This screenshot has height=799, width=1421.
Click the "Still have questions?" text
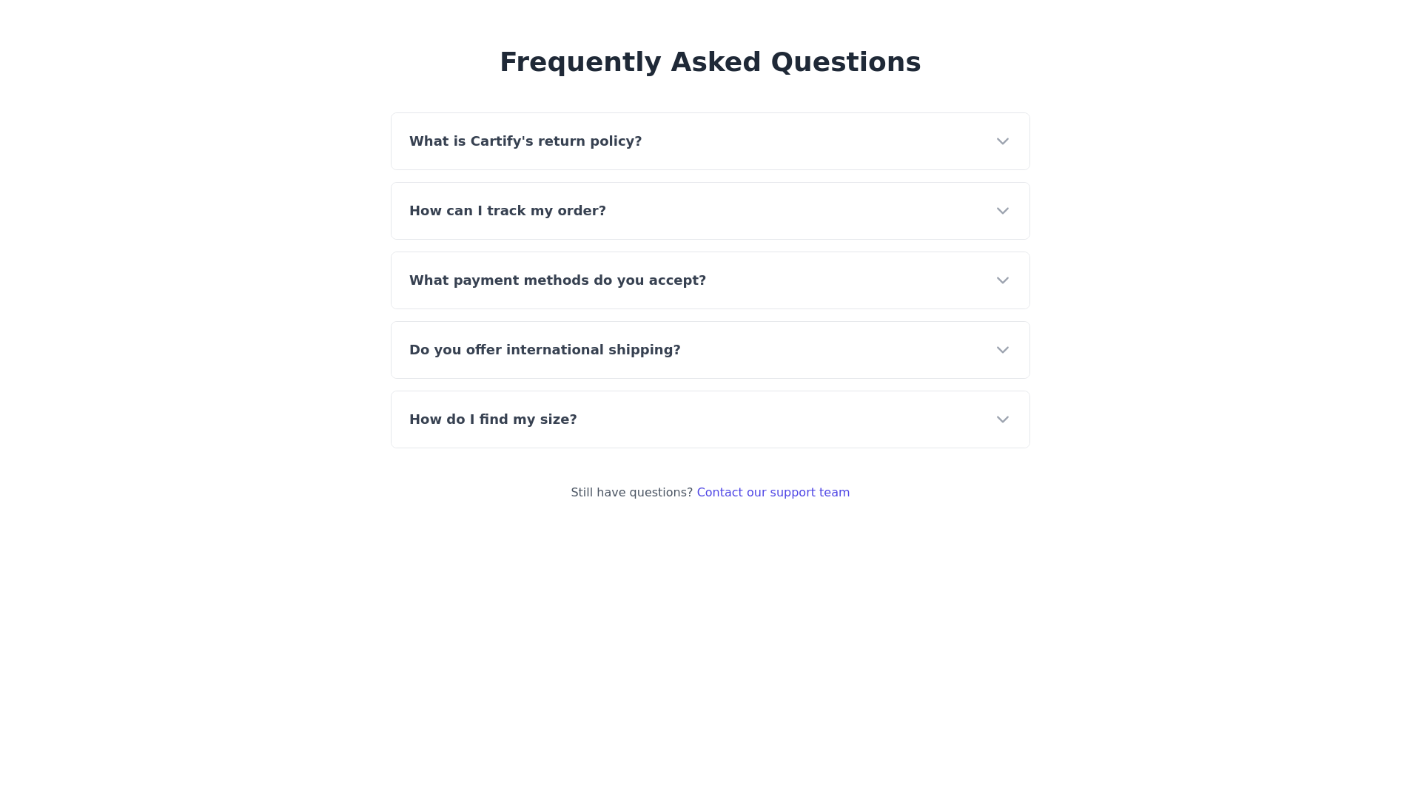point(631,493)
